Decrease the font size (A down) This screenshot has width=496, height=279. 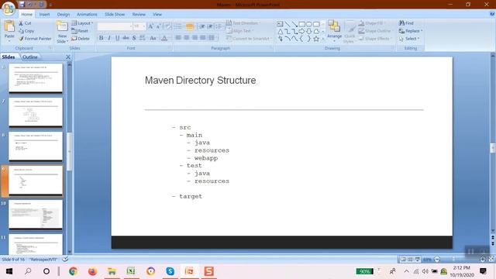coord(159,26)
